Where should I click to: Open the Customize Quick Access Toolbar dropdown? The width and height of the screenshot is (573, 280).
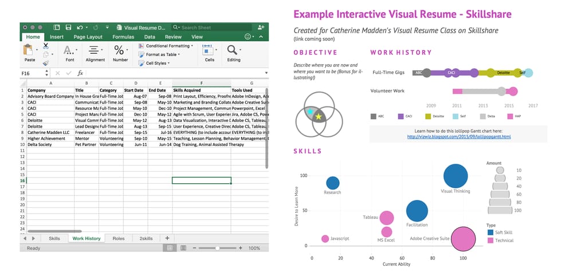(x=107, y=27)
